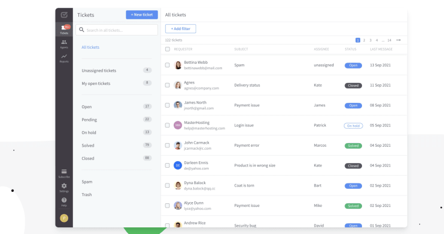Open the Agents section in the sidebar
The width and height of the screenshot is (444, 234).
coord(64,44)
